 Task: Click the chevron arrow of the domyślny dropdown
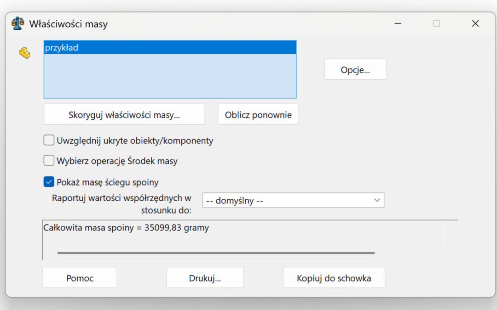point(376,201)
